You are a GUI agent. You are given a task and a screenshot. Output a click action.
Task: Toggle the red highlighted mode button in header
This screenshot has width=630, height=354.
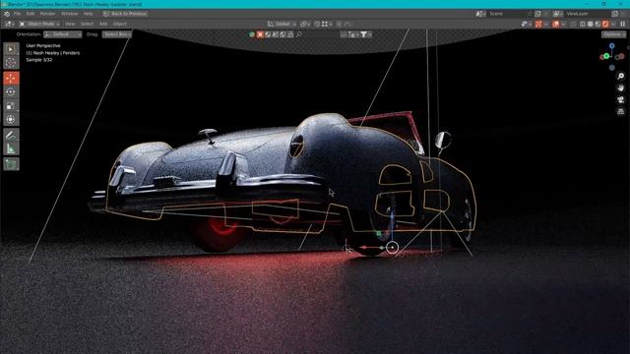[x=260, y=34]
